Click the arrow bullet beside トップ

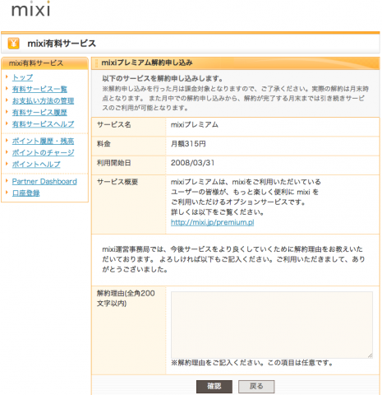7,77
